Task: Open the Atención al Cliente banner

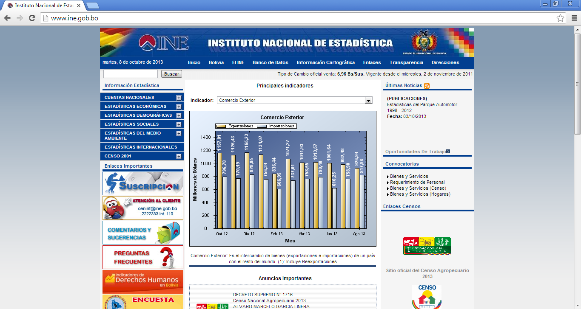Action: pos(143,208)
